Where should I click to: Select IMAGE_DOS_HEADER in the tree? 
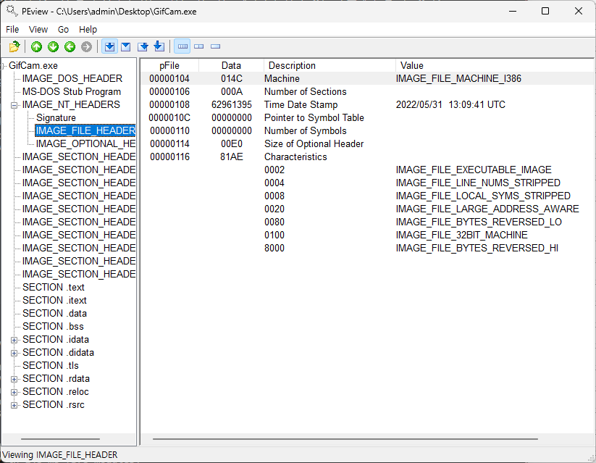tap(72, 78)
